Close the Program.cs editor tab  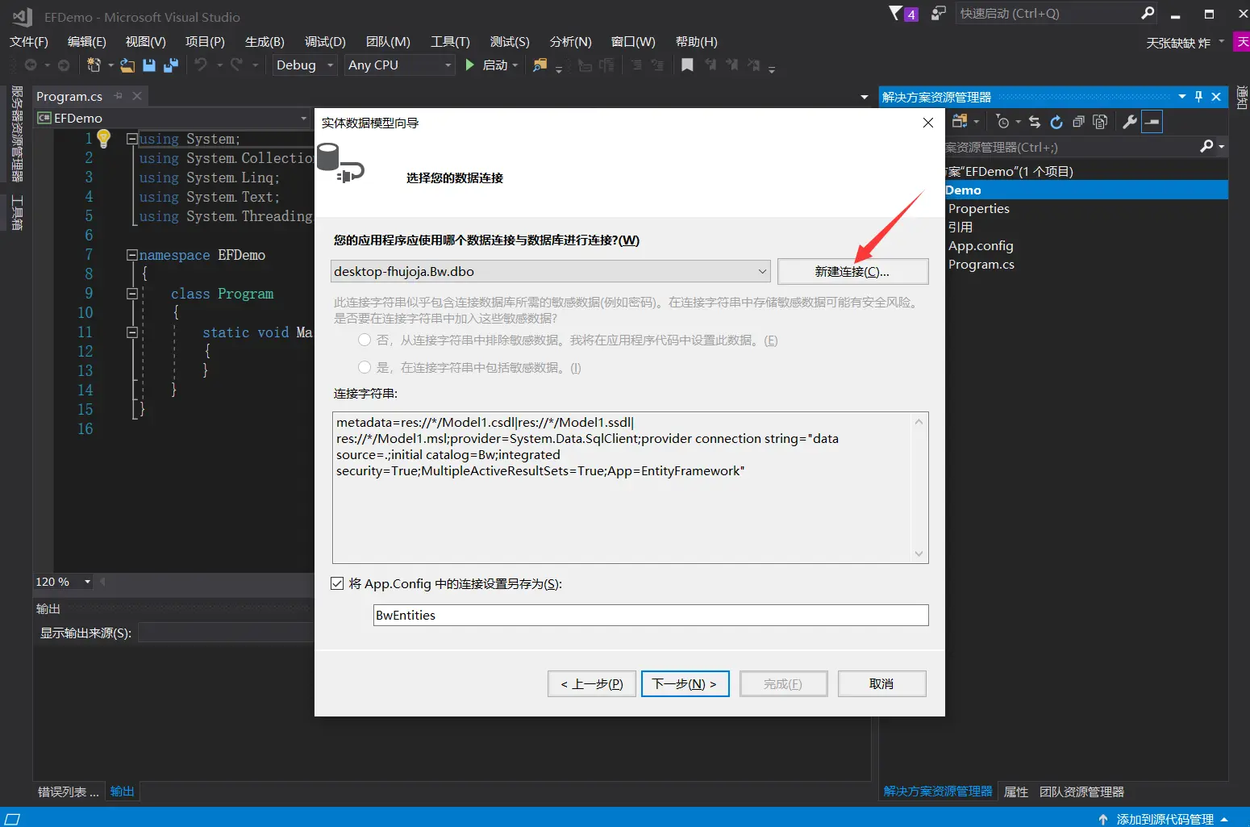point(137,96)
